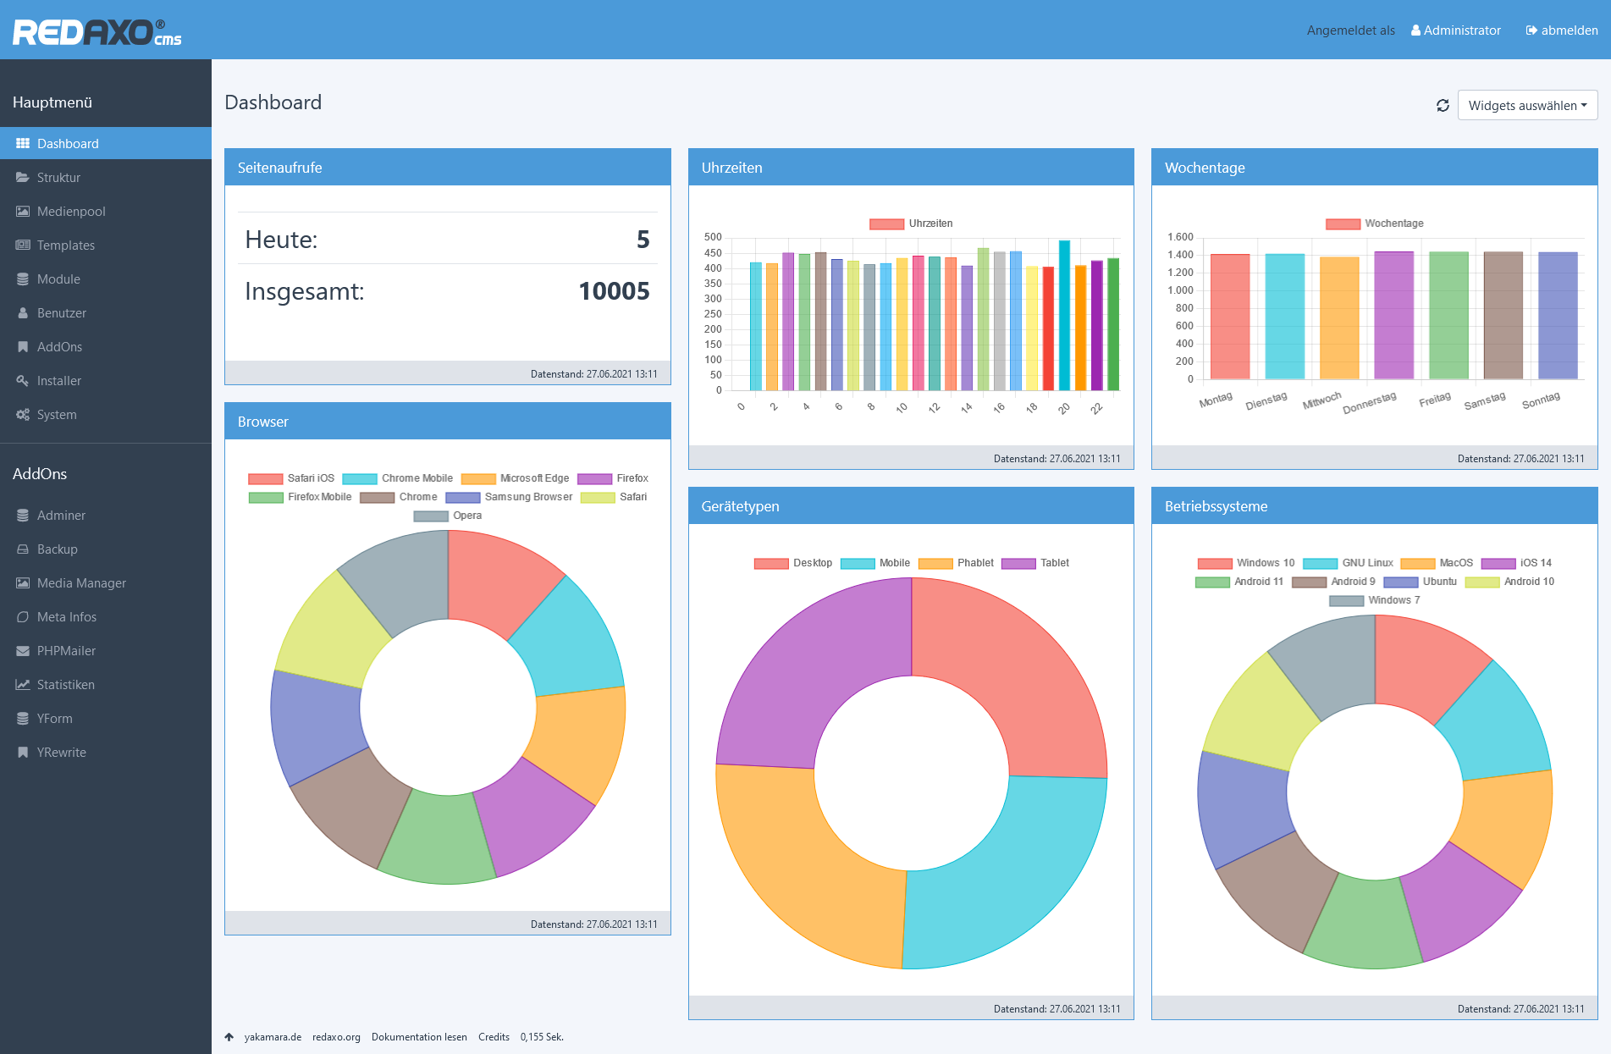Viewport: 1611px width, 1054px height.
Task: Click the Adminer database icon
Action: point(23,516)
